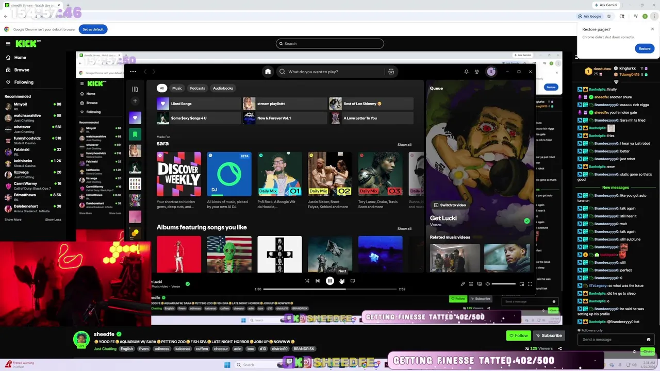Open Your Episodes bookmark in sidebar

pyautogui.click(x=135, y=134)
